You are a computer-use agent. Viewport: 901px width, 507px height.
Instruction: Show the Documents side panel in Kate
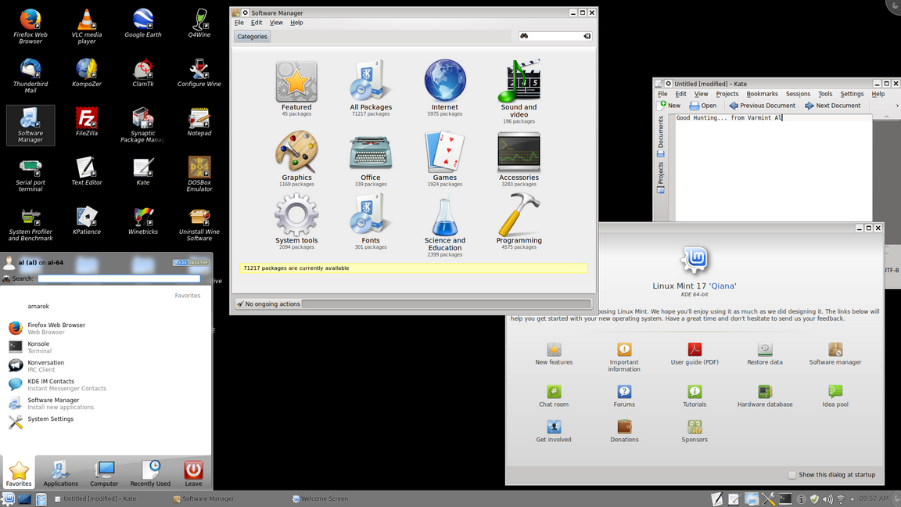coord(661,135)
